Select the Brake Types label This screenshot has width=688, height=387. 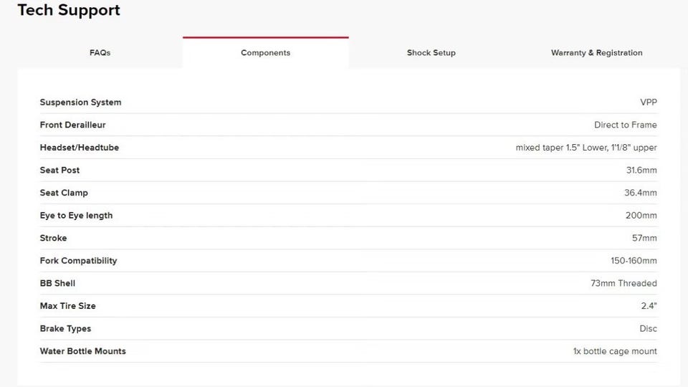(65, 329)
